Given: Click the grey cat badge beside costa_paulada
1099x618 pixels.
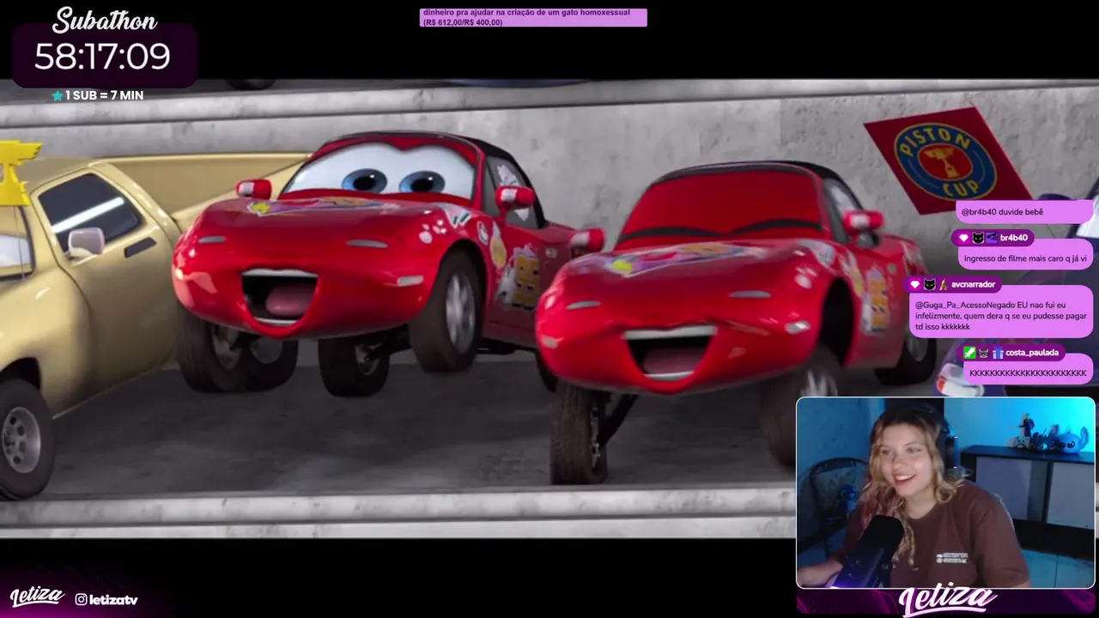Looking at the screenshot, I should [x=983, y=353].
